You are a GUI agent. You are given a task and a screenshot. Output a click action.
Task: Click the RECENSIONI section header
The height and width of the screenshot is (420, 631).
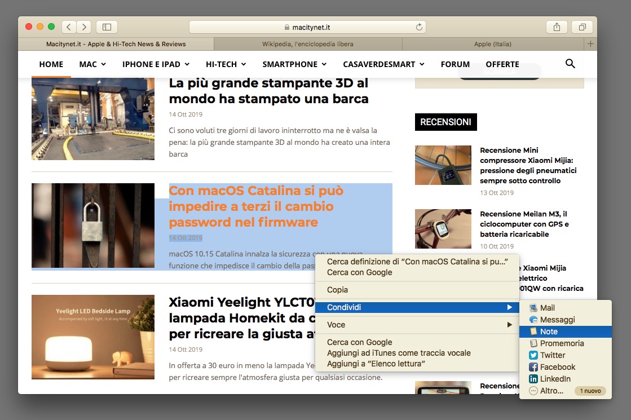(x=446, y=122)
